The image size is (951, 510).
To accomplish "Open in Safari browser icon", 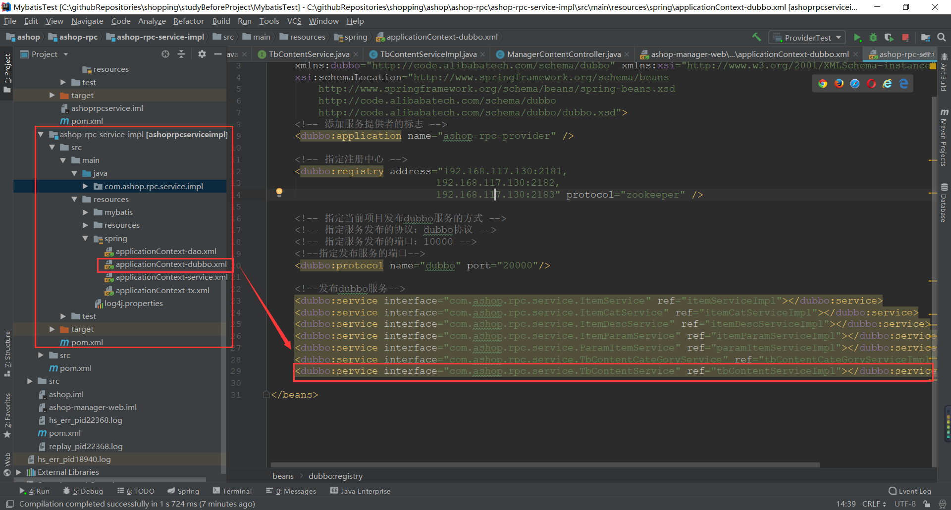I will click(855, 84).
